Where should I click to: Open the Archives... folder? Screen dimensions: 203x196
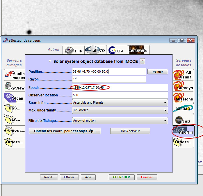point(15,131)
